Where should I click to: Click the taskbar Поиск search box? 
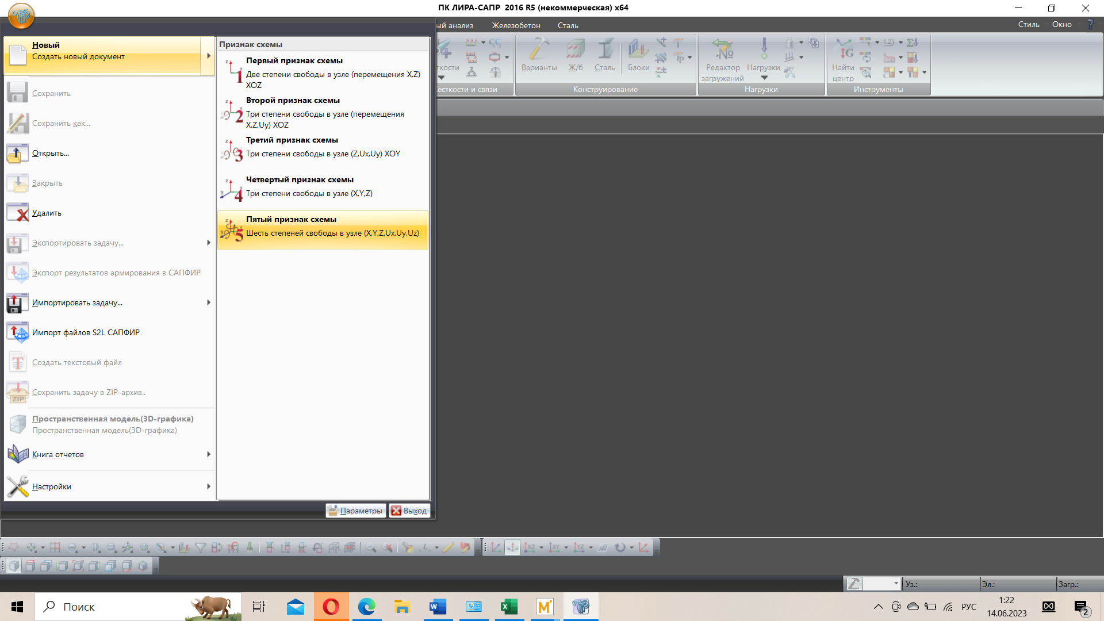(x=138, y=607)
